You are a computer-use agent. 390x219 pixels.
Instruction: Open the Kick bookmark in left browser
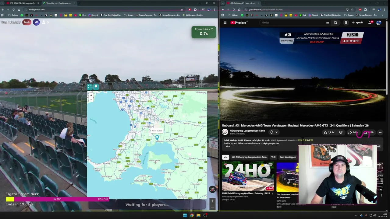click(83, 15)
